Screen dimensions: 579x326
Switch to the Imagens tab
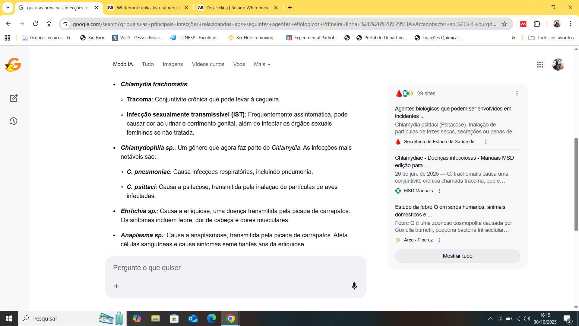(172, 64)
